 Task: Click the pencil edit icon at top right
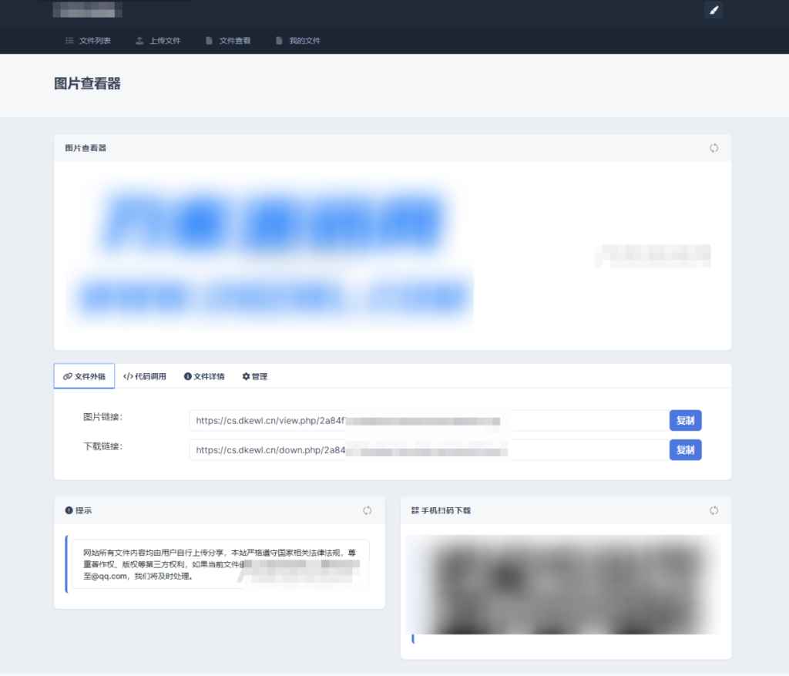[x=713, y=10]
